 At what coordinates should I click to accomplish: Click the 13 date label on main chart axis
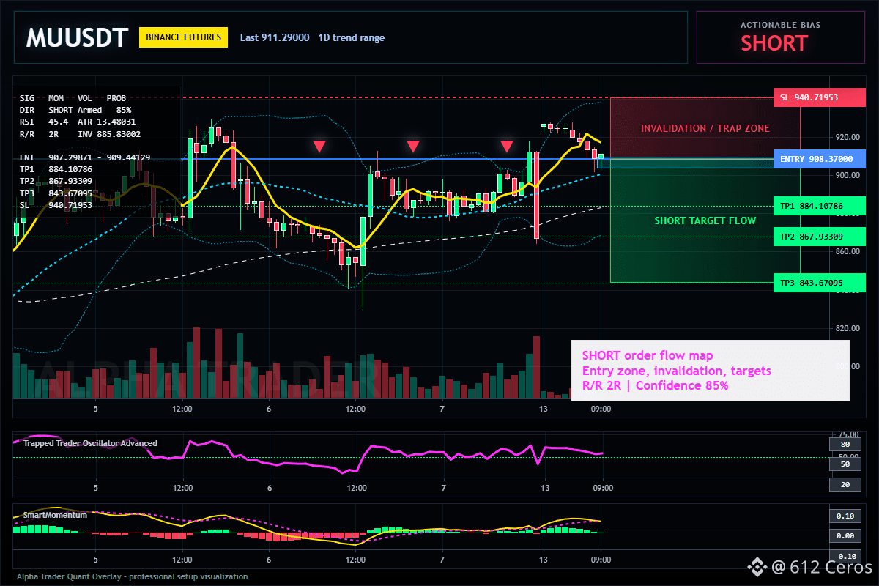pos(544,409)
